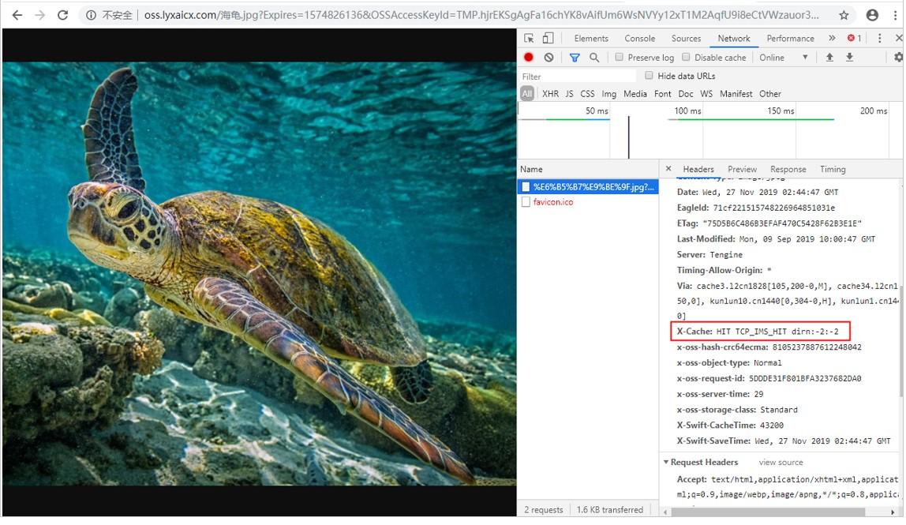906x525 pixels.
Task: Click the ETag header value
Action: [x=782, y=223]
